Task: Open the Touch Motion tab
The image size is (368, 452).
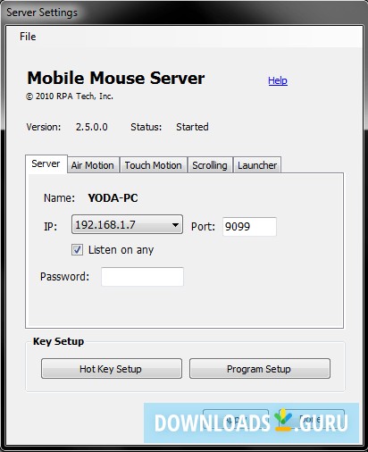Action: [x=154, y=165]
